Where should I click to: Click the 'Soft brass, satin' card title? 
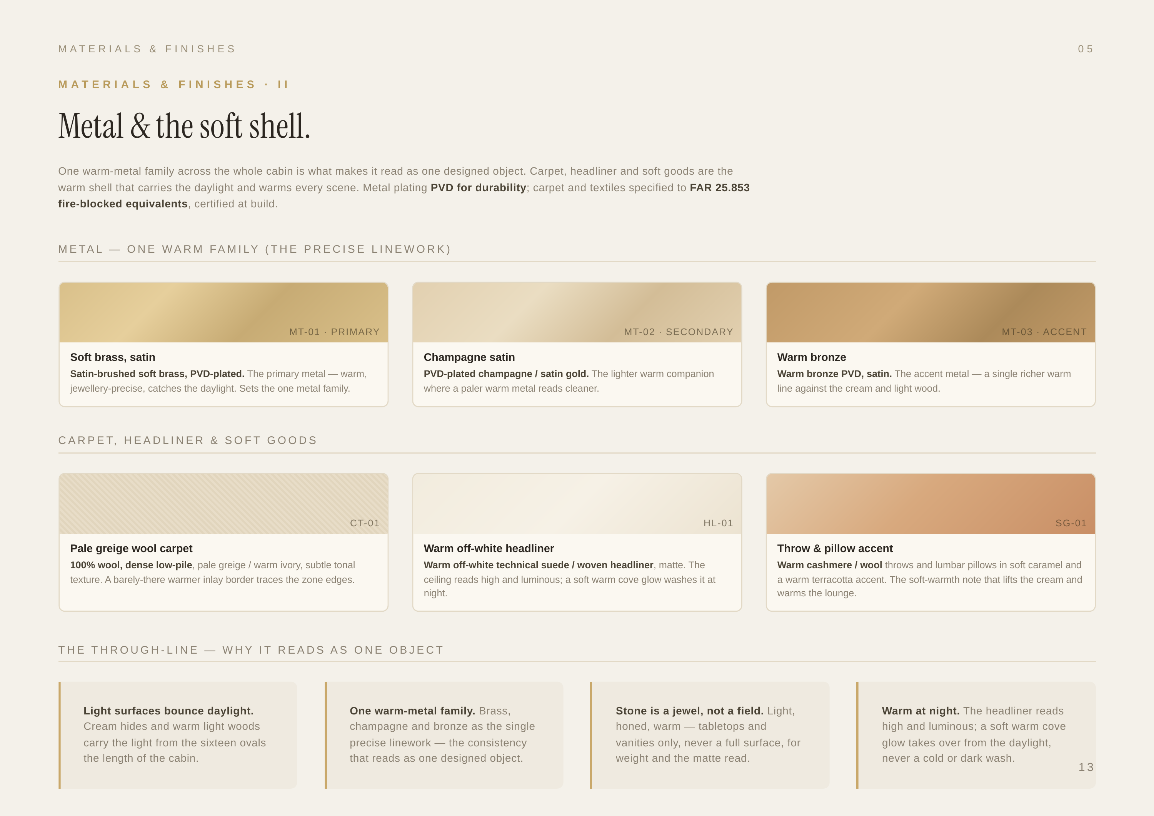pos(113,357)
